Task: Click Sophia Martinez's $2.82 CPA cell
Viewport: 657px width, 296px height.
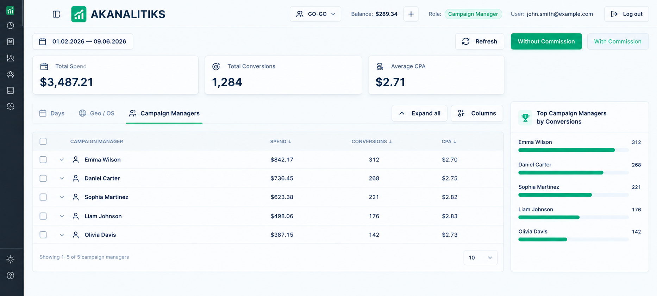Action: (450, 197)
